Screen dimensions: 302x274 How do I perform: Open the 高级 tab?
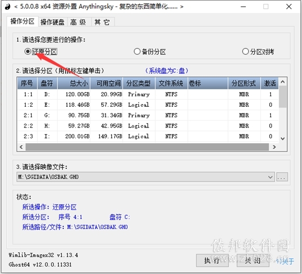(x=78, y=22)
